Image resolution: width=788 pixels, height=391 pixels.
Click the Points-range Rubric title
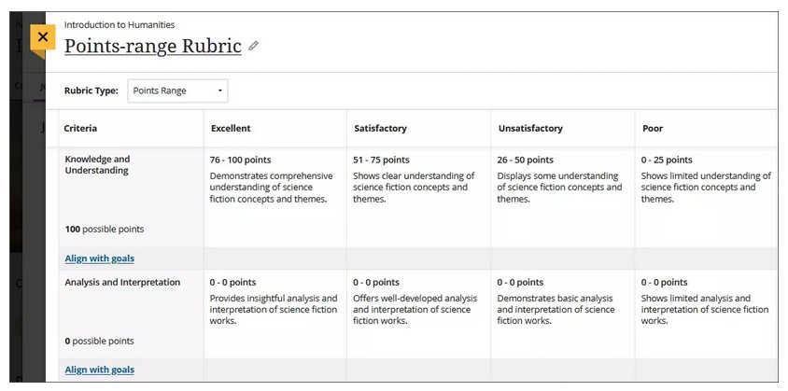pos(152,46)
